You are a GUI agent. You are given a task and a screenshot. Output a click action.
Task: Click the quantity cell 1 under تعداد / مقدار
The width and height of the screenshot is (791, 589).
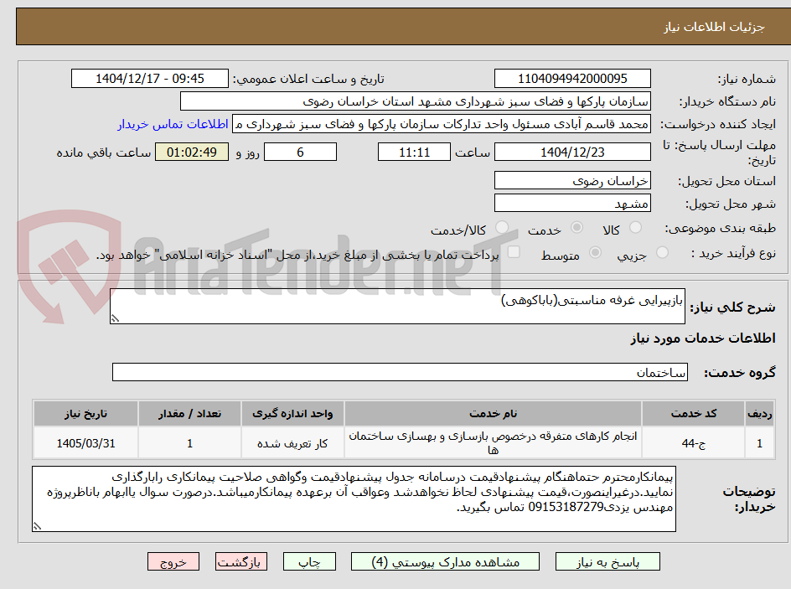pos(189,442)
